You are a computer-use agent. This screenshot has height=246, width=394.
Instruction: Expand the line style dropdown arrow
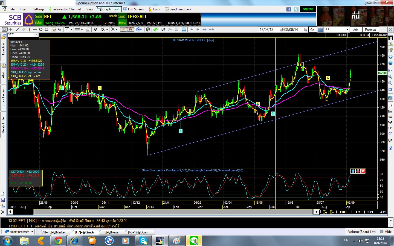click(x=82, y=30)
